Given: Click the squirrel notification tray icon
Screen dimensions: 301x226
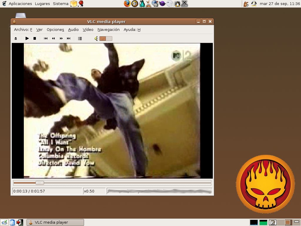Looking at the screenshot, I should pyautogui.click(x=246, y=4).
